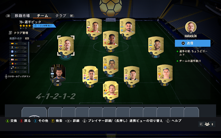Screen dimensions: 221x138
Task: Click the black 77-rated LB card
Action: tap(58, 73)
